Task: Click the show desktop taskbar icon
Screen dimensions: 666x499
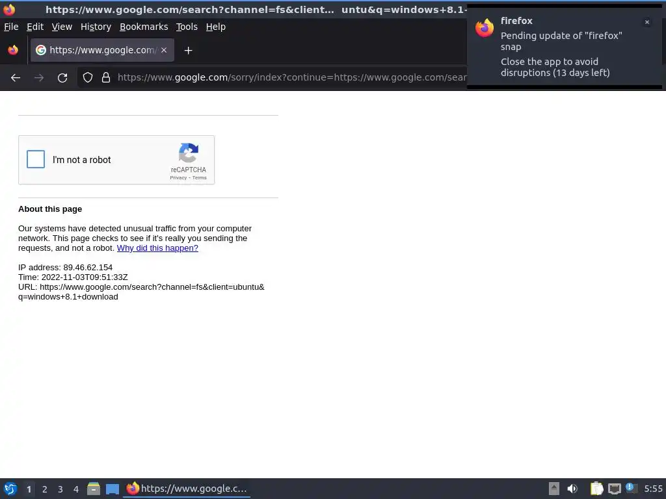Action: (x=113, y=489)
